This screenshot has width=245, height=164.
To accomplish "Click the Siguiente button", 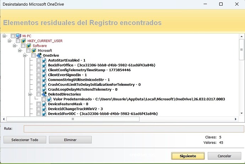I will point(188,156).
